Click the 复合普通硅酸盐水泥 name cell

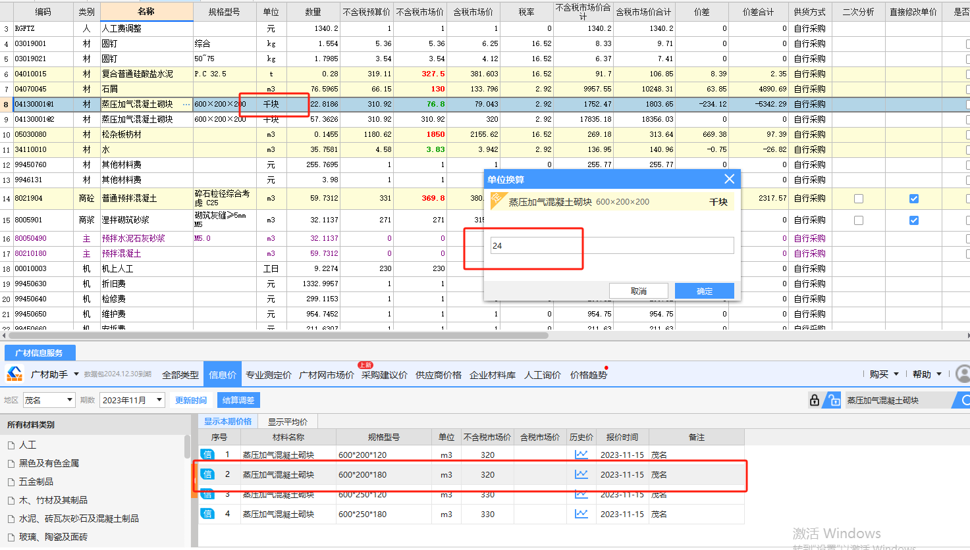pyautogui.click(x=146, y=74)
